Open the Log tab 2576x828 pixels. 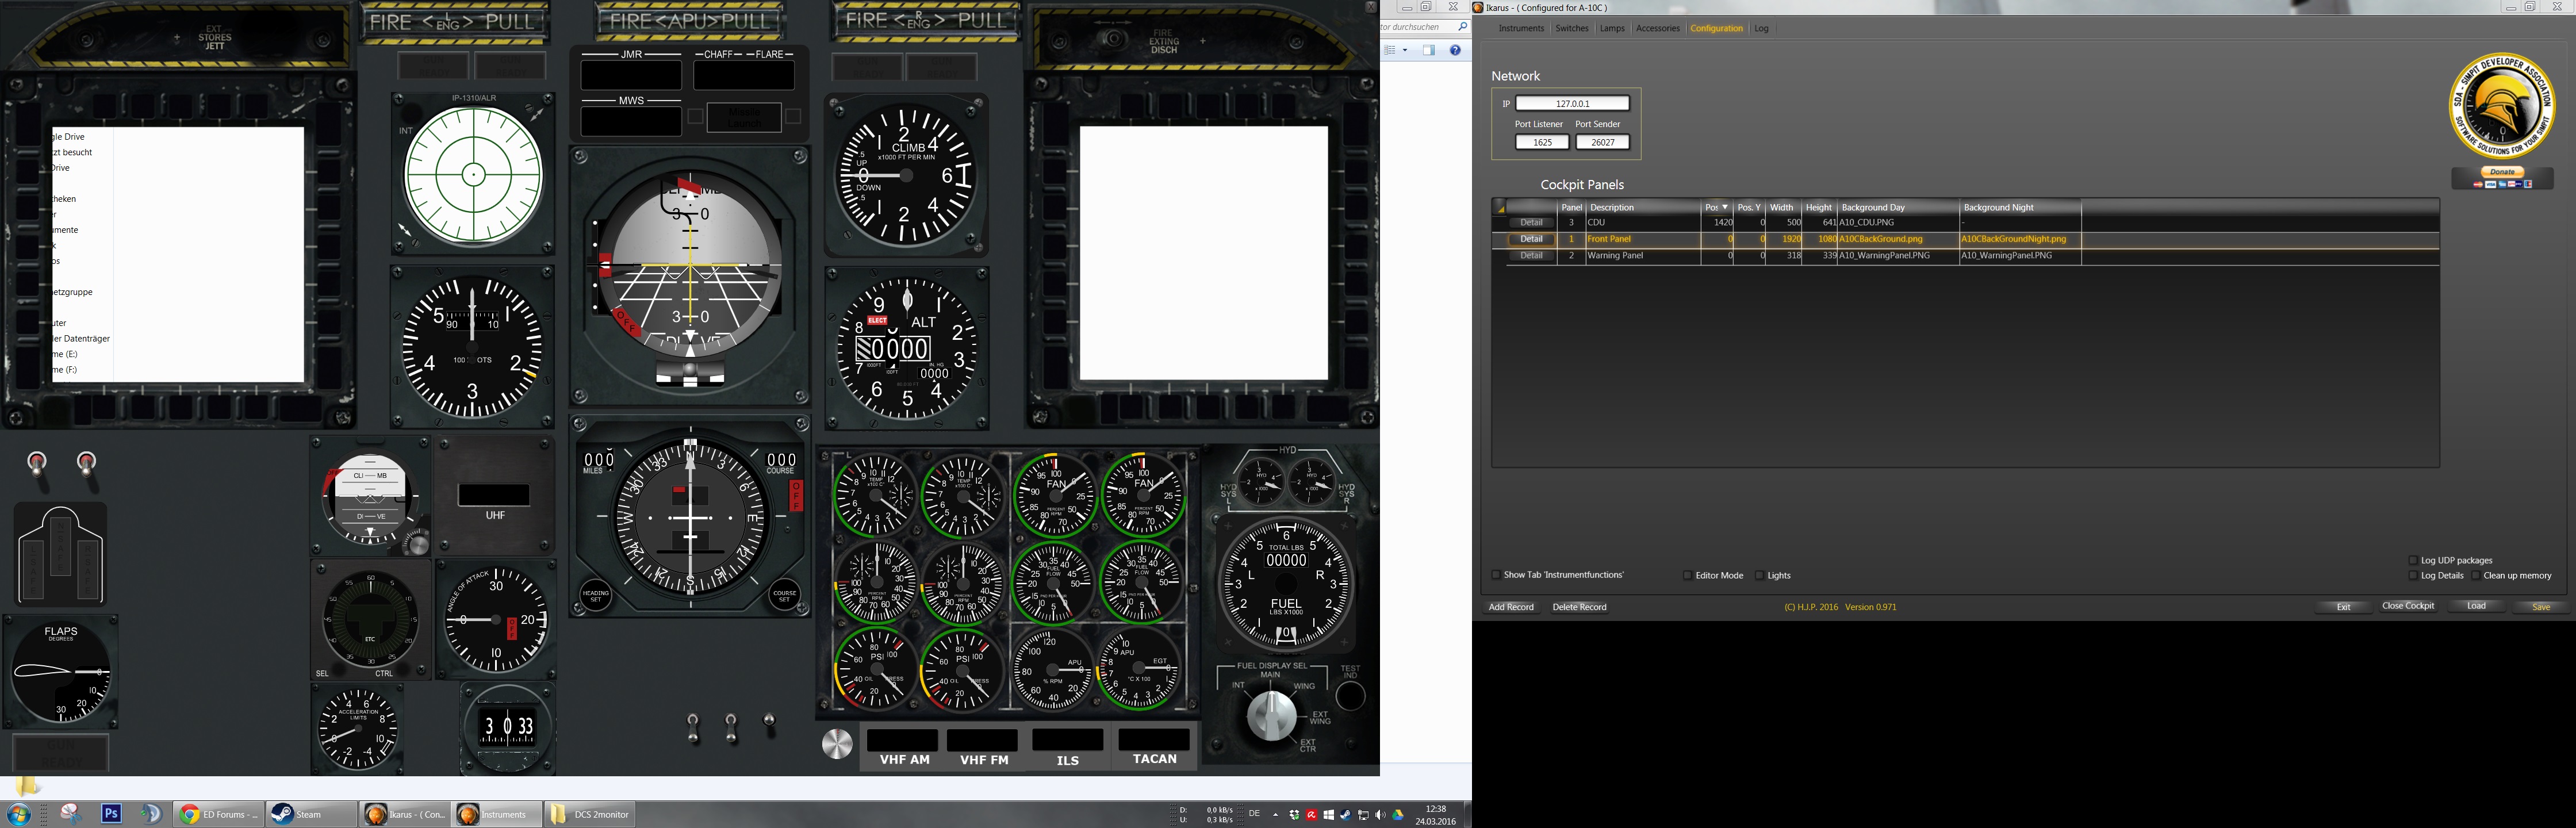1761,28
